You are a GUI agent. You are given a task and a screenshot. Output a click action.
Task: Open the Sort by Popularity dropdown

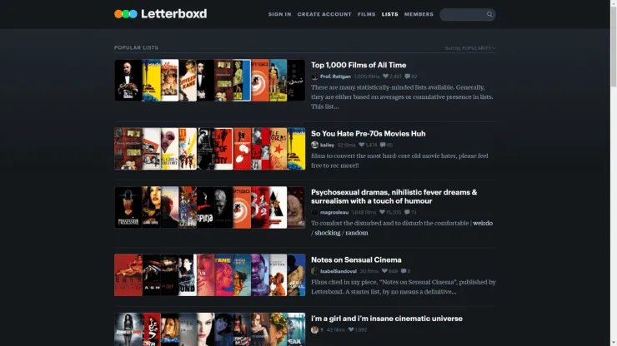(x=470, y=48)
